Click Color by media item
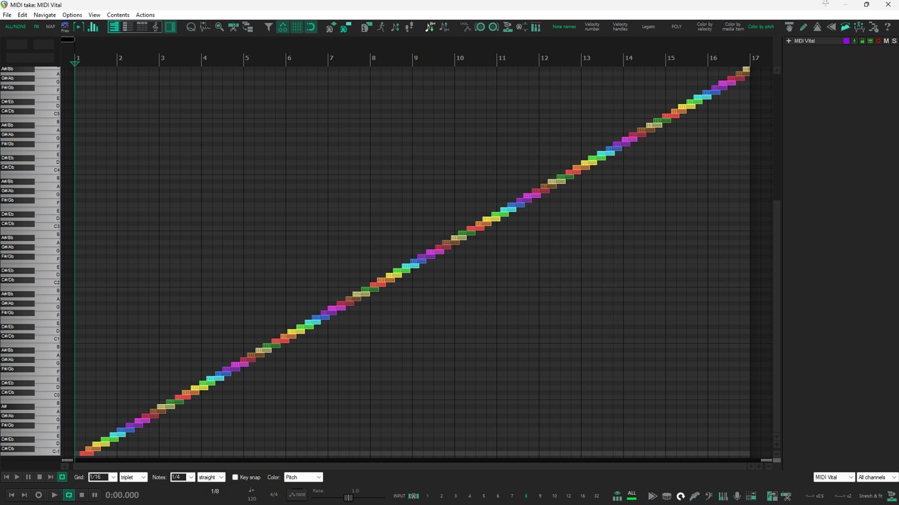 coord(733,27)
